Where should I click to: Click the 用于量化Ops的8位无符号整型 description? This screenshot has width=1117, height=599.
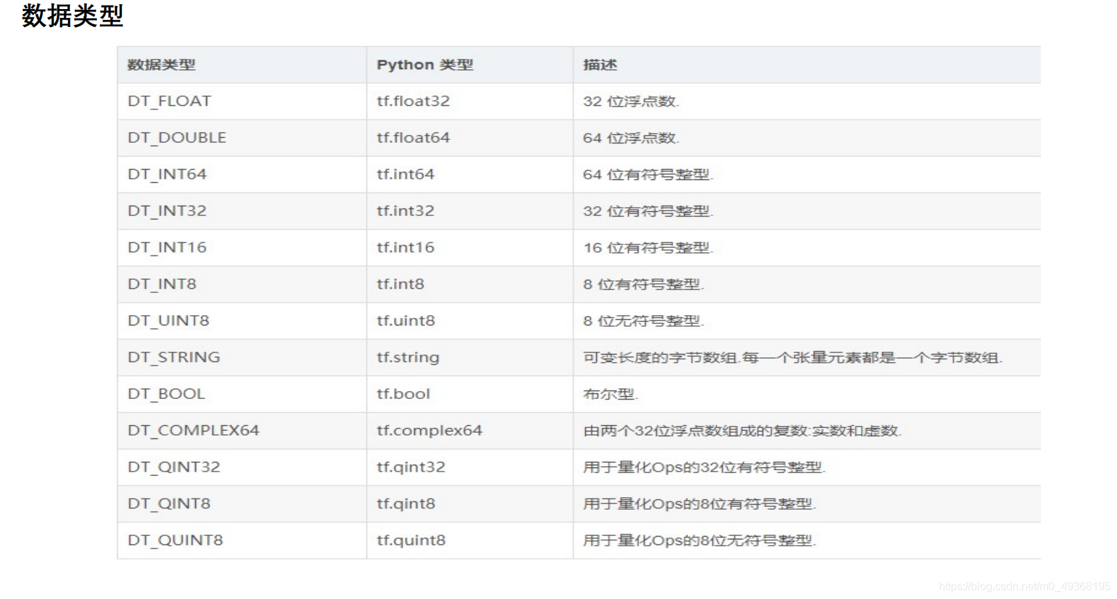point(699,541)
